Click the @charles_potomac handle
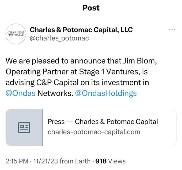 (x=59, y=38)
